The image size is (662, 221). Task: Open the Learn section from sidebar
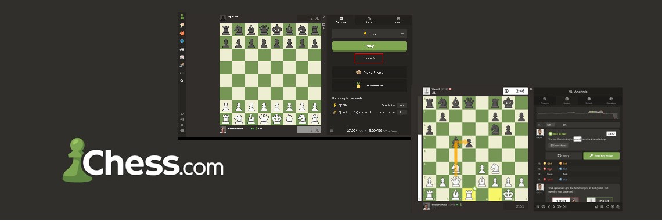pos(182,41)
